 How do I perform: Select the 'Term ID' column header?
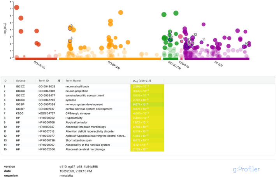[x=44, y=81]
